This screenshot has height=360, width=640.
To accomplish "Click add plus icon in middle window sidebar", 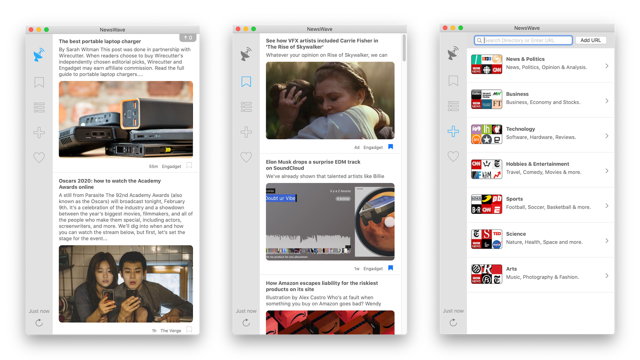I will click(x=246, y=132).
